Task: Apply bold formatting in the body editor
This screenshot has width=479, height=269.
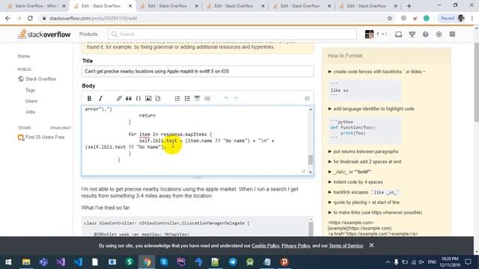Action: pyautogui.click(x=89, y=98)
